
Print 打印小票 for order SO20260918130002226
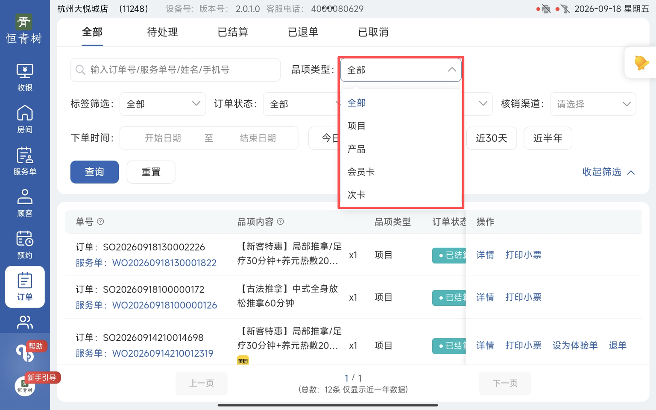click(523, 255)
